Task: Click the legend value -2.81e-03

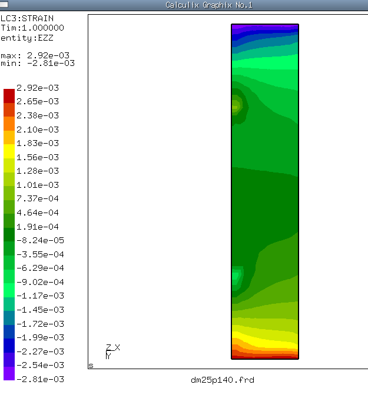Action: coord(40,379)
